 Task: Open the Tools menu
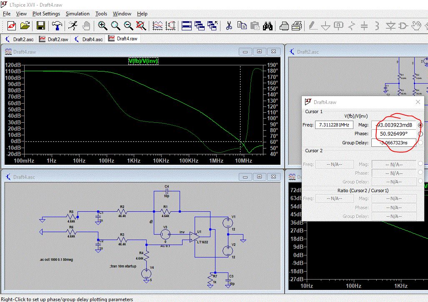[x=101, y=14]
